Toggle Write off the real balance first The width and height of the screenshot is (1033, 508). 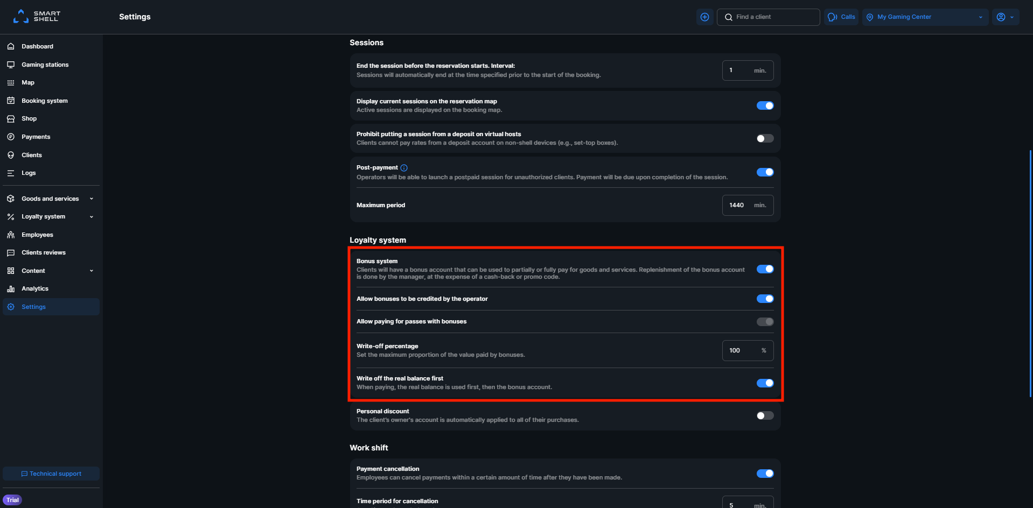pos(765,383)
